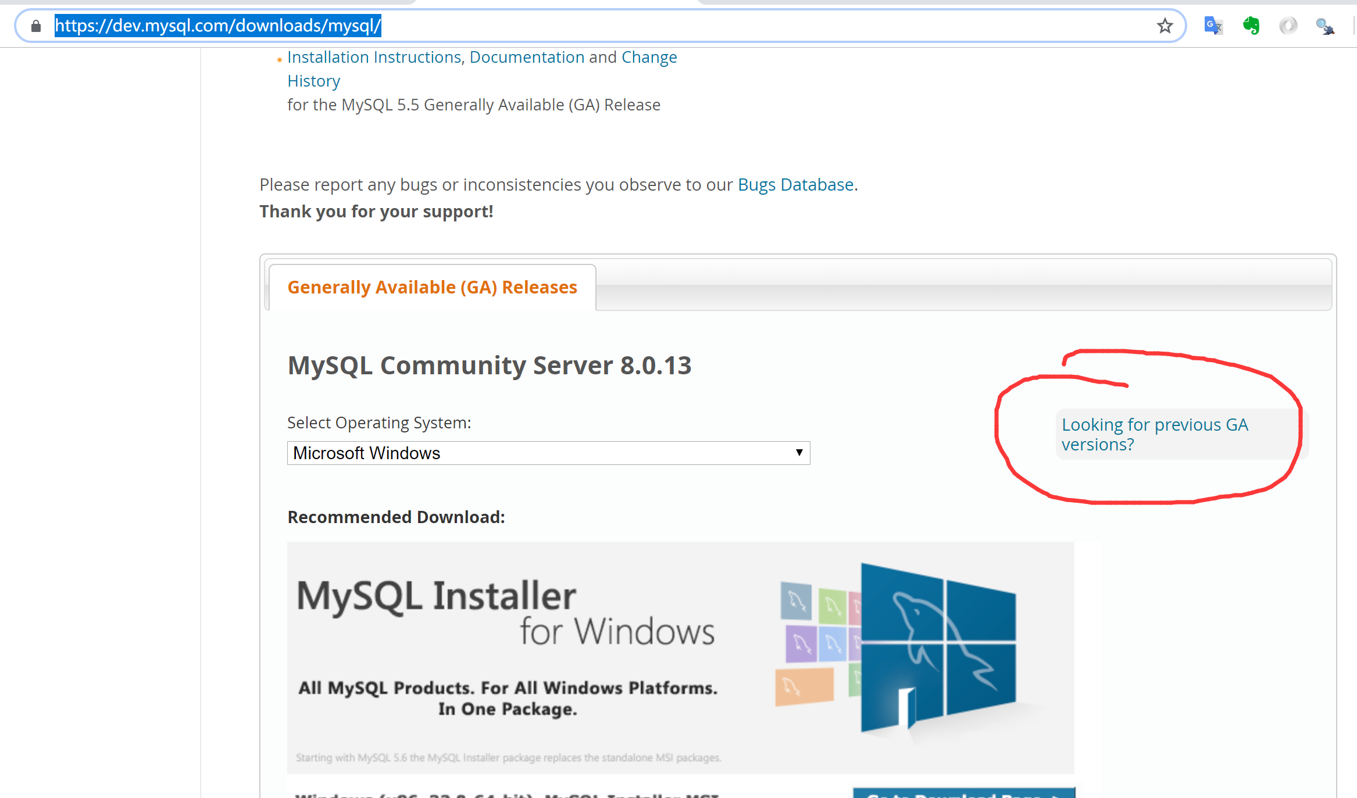This screenshot has width=1357, height=798.
Task: Open the Select Operating System dropdown
Action: point(548,453)
